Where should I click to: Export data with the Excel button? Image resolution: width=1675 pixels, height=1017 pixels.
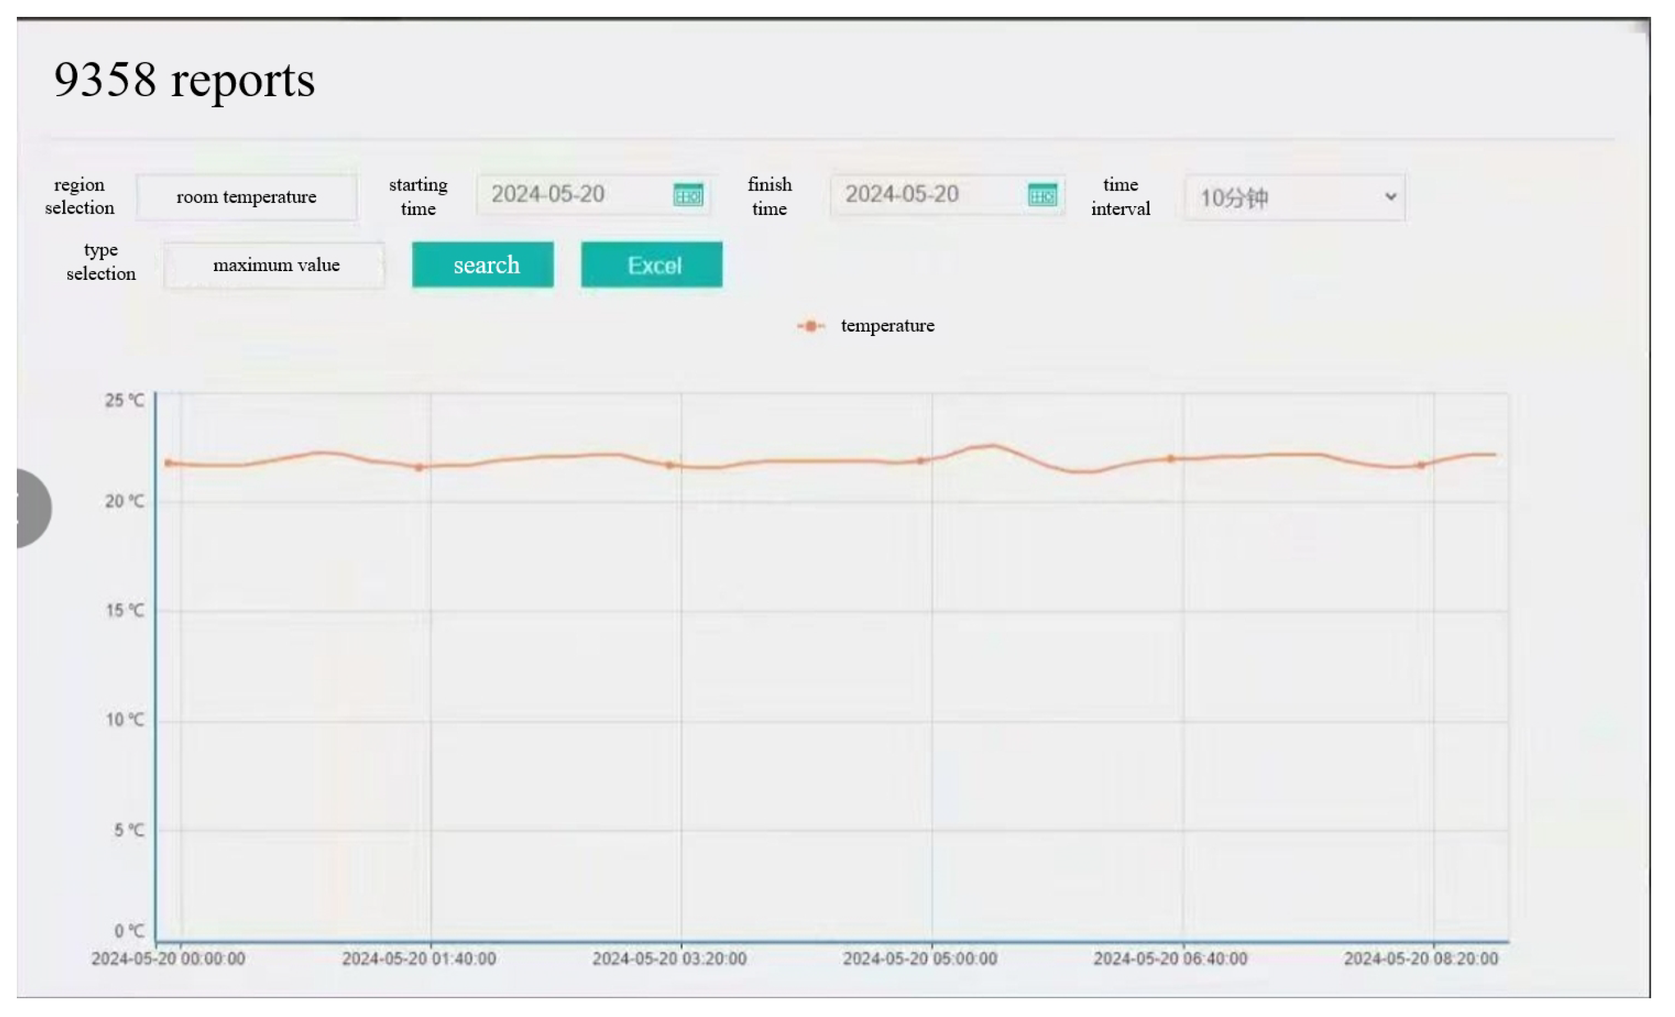(652, 265)
